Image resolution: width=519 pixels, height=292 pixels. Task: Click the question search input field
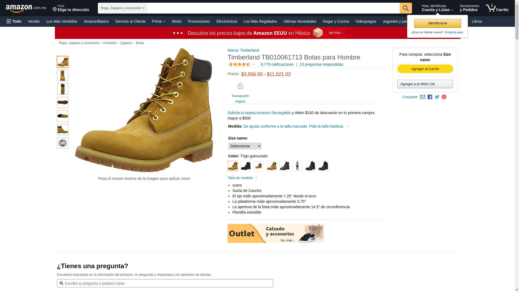[x=165, y=283]
